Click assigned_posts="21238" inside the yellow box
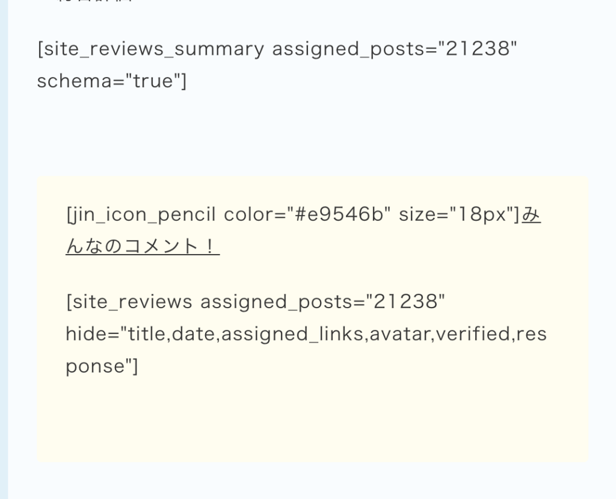This screenshot has height=499, width=616. 323,301
